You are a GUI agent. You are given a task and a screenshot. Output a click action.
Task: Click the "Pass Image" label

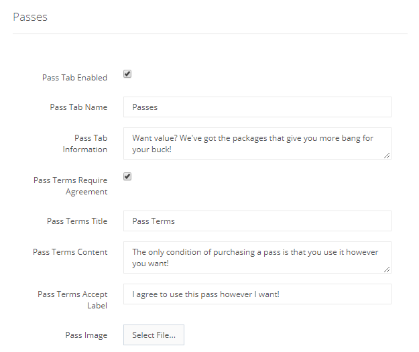point(86,335)
